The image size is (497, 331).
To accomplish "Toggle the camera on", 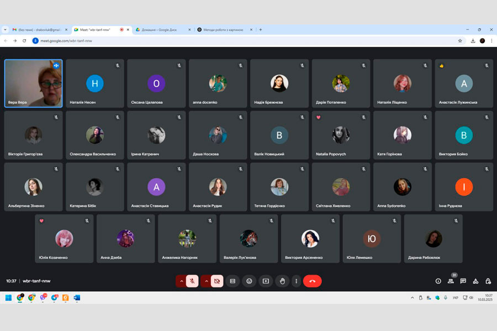I will coord(217,281).
